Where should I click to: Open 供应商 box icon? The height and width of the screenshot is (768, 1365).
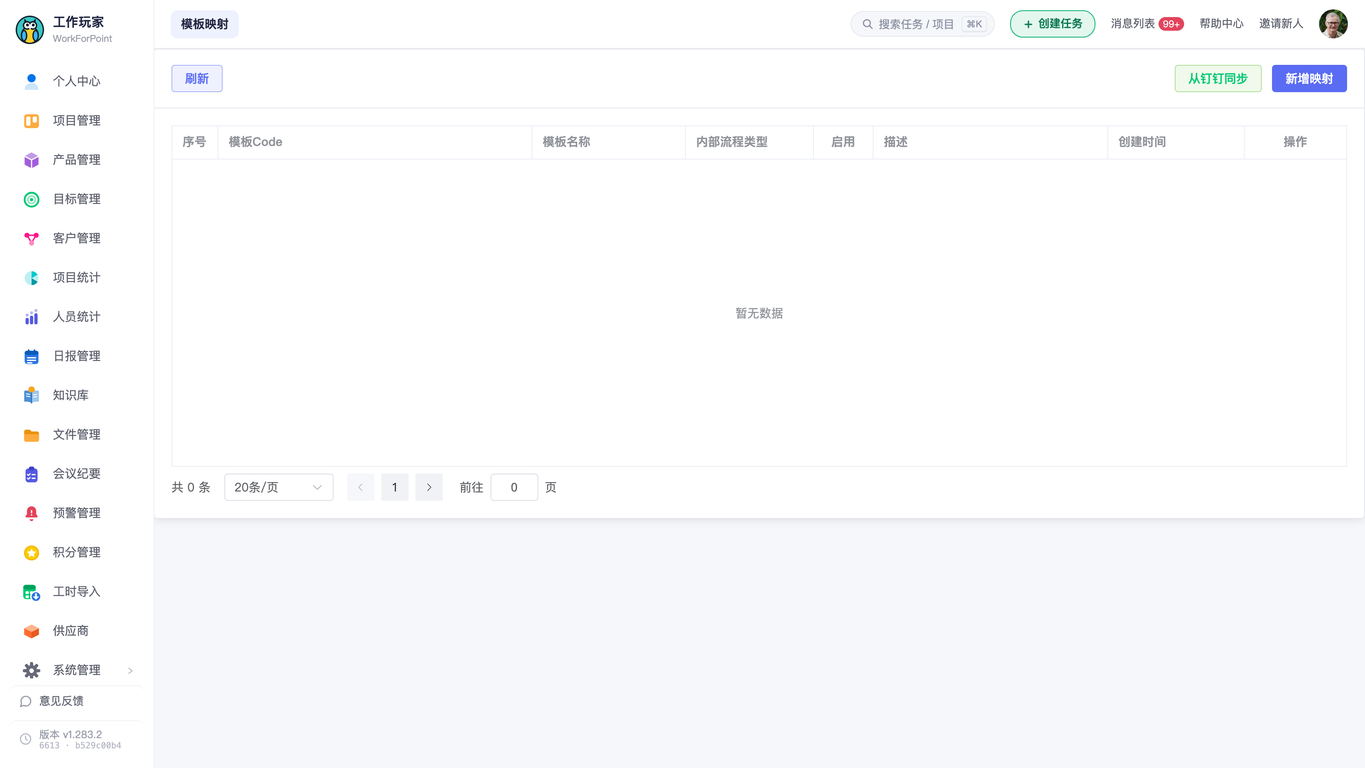[x=31, y=631]
